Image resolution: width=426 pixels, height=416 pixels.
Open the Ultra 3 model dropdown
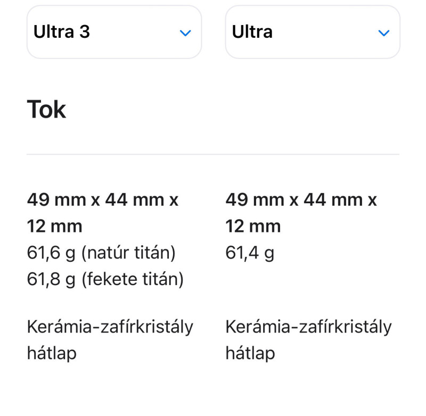point(114,32)
